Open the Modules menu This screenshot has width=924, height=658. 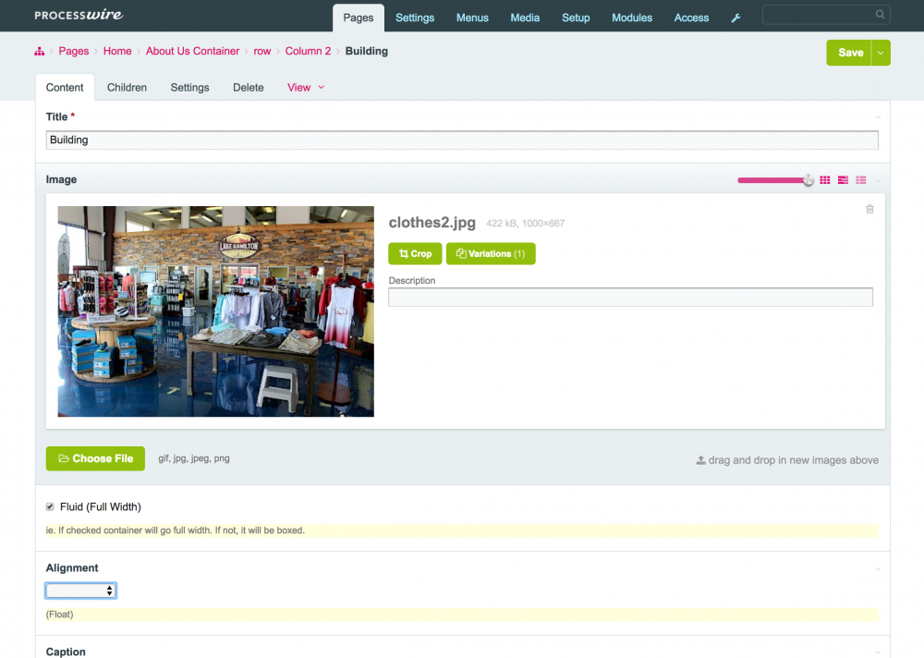pos(632,18)
